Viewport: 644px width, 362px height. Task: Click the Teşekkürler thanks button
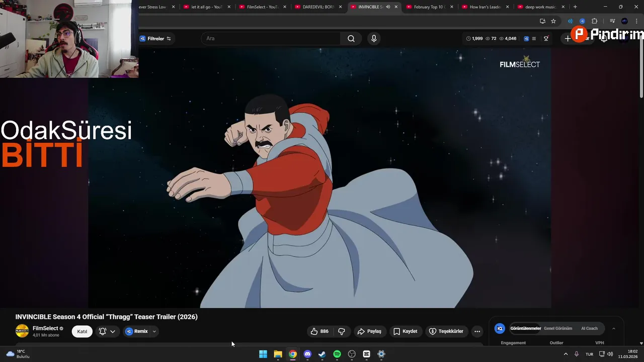point(446,331)
